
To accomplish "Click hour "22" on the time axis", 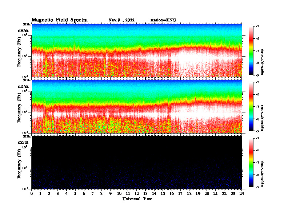I will tap(224, 194).
